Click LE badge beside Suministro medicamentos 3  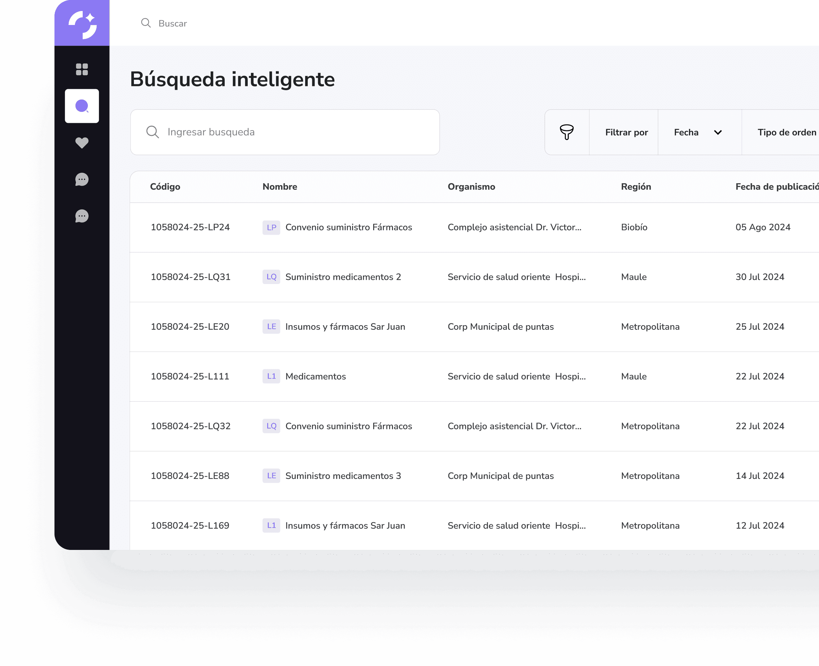click(x=271, y=476)
